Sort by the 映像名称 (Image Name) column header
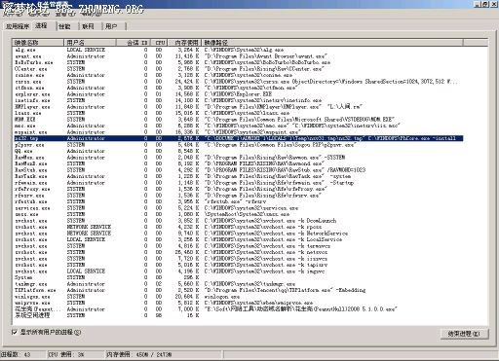This screenshot has height=361, width=499. (38, 43)
